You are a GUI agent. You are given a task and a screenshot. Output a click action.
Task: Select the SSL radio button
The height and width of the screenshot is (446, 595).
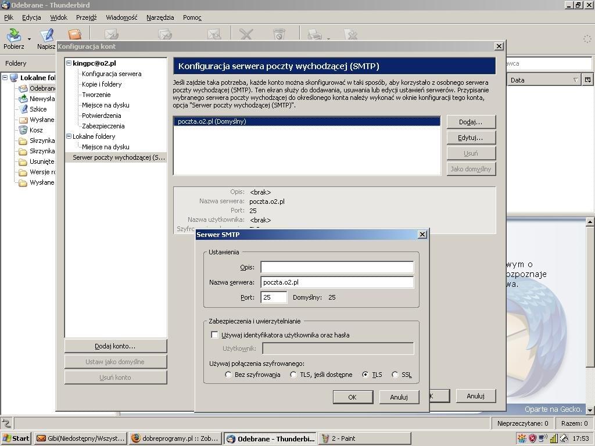pos(395,375)
